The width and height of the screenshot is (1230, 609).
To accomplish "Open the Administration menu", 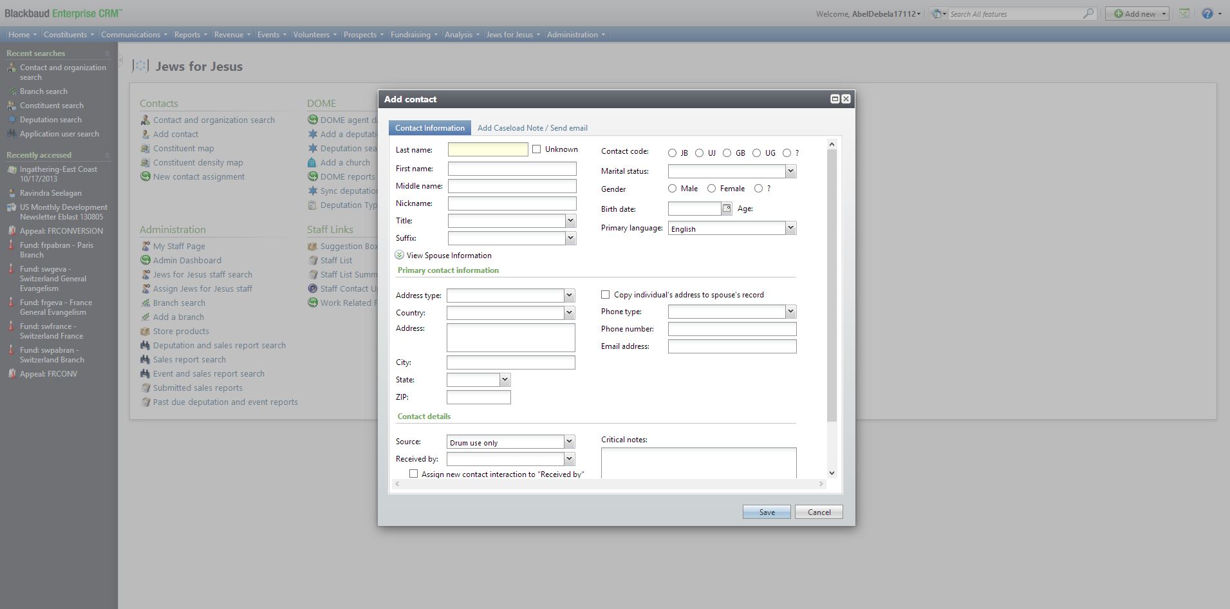I will click(576, 35).
